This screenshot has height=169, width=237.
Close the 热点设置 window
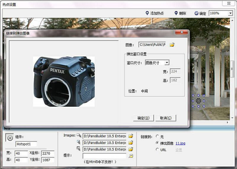point(229,3)
